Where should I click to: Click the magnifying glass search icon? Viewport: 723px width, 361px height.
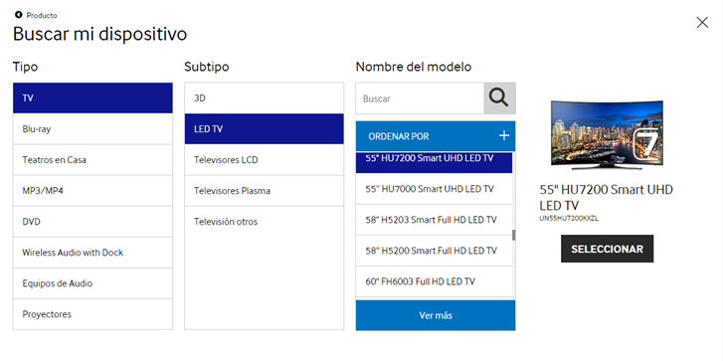pos(499,98)
